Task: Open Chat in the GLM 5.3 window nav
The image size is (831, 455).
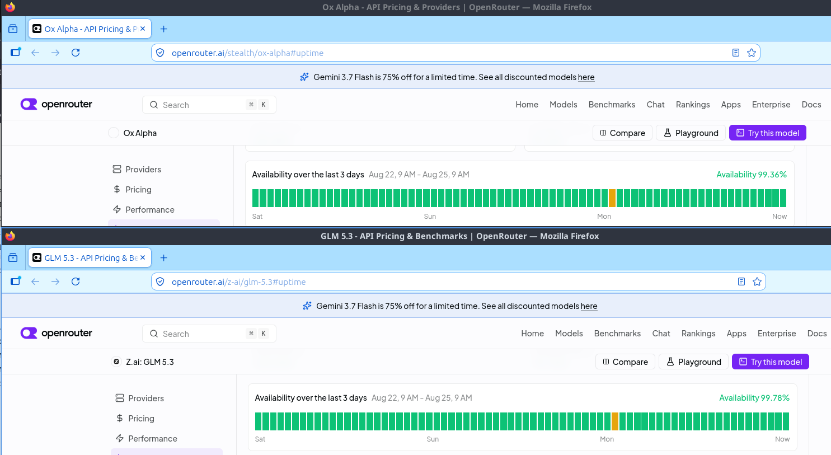Action: click(x=661, y=334)
